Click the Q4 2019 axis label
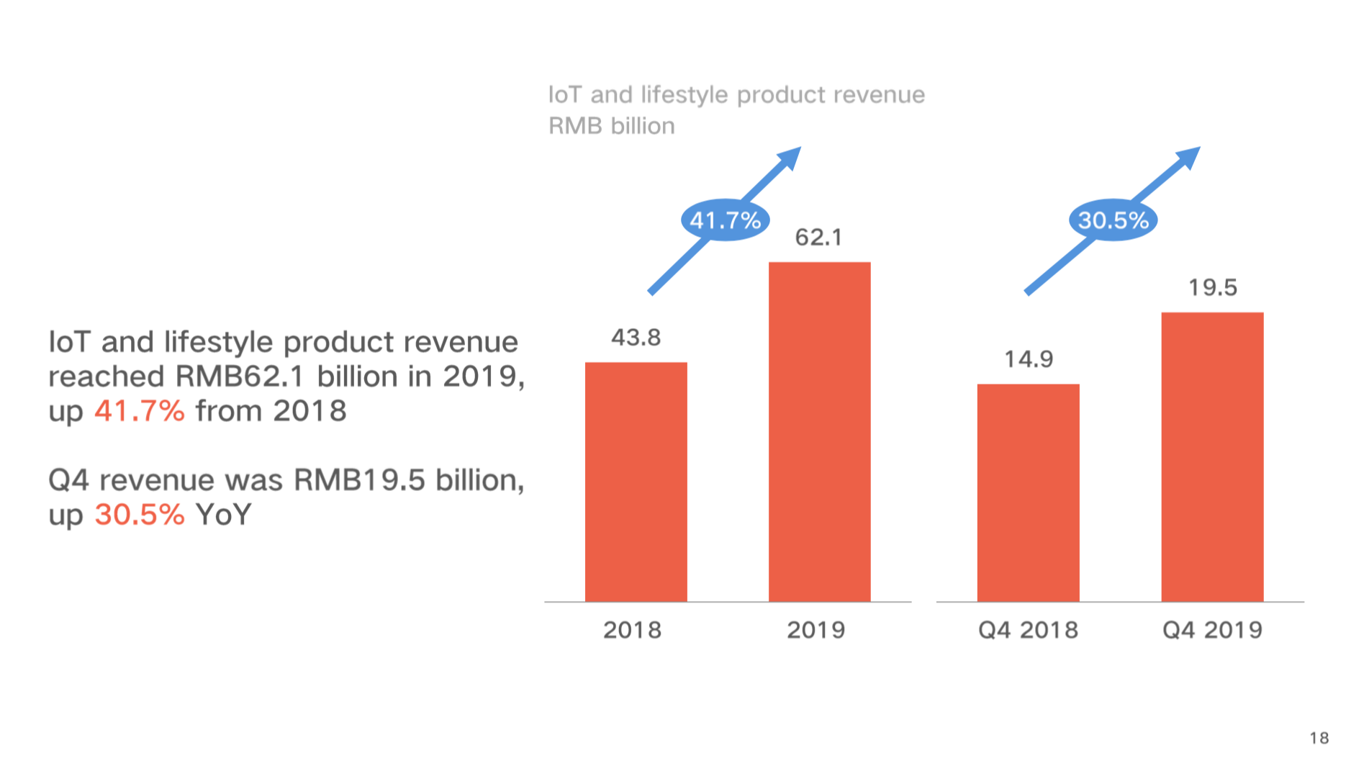 1212,630
